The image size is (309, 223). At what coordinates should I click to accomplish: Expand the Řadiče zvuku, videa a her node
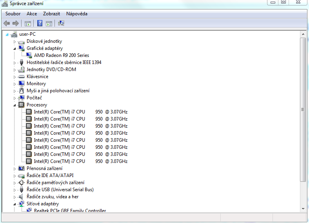(x=15, y=197)
